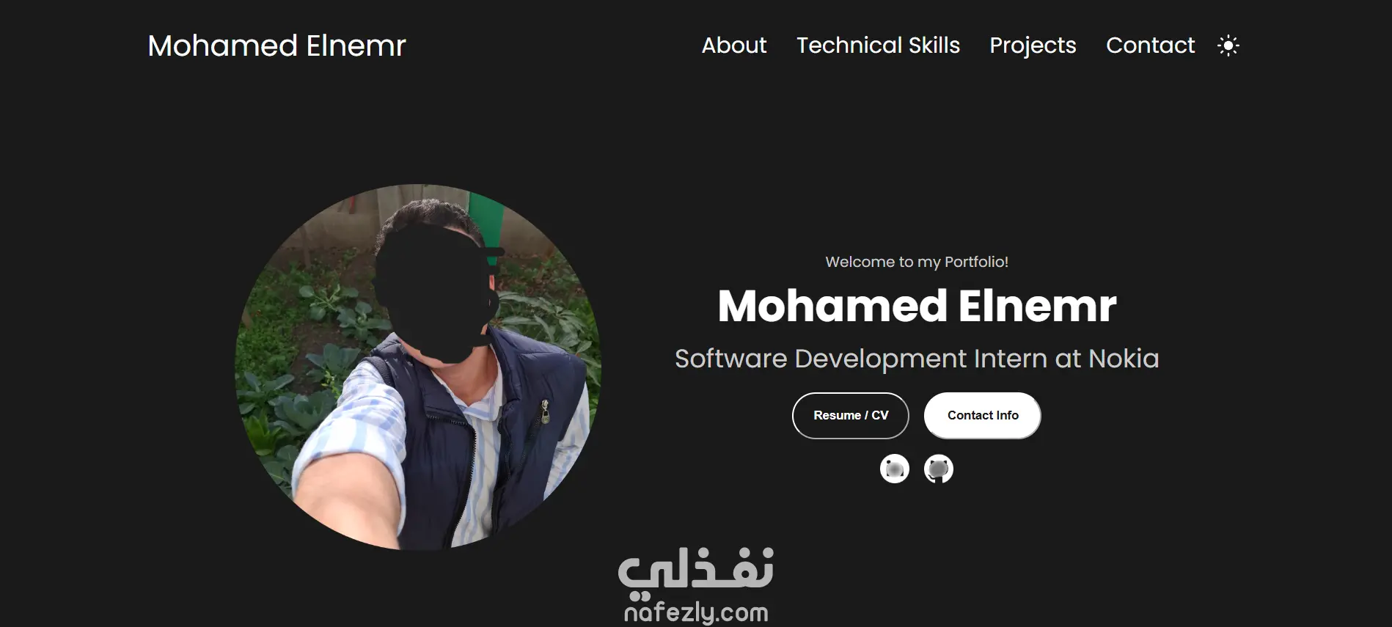Toggle the sun light-mode theme icon
Screen dimensions: 1392x627
pyautogui.click(x=1228, y=45)
